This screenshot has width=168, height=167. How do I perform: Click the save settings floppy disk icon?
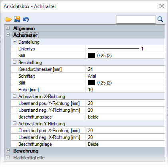(x=17, y=19)
